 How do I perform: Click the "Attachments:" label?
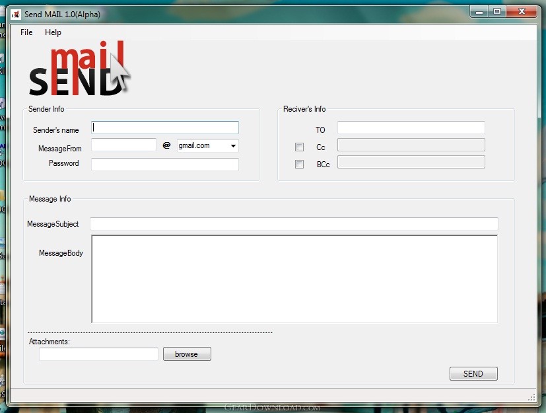[x=49, y=342]
